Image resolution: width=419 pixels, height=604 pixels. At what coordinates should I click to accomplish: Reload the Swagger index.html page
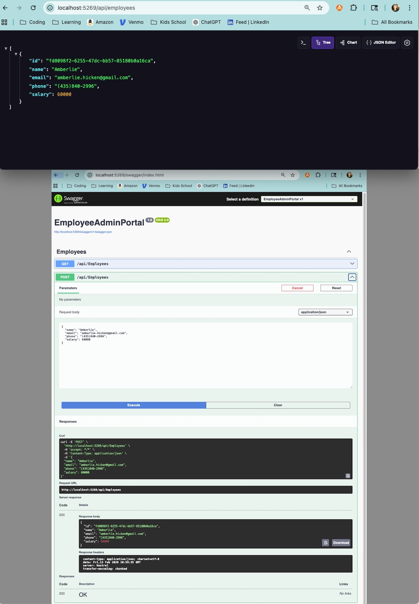(x=77, y=175)
